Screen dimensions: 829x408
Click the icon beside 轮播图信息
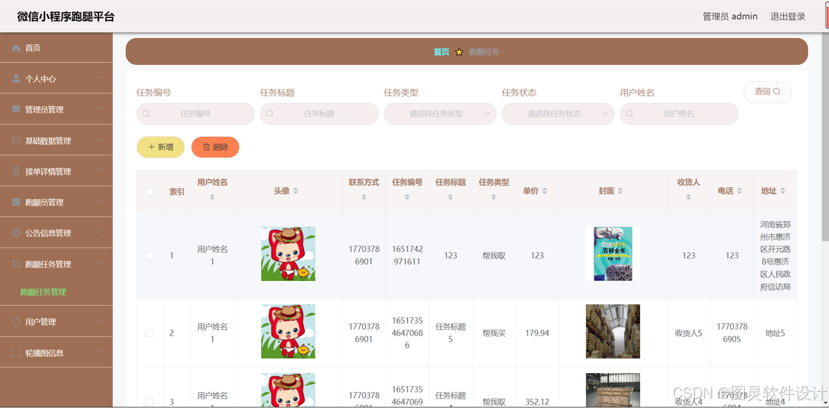[16, 353]
